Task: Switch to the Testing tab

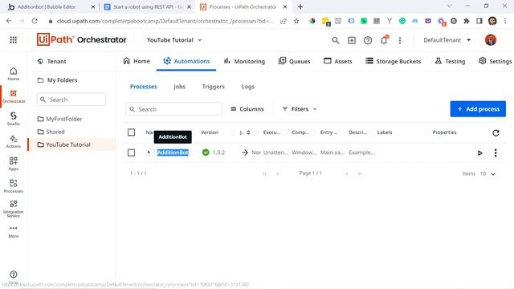Action: (450, 61)
